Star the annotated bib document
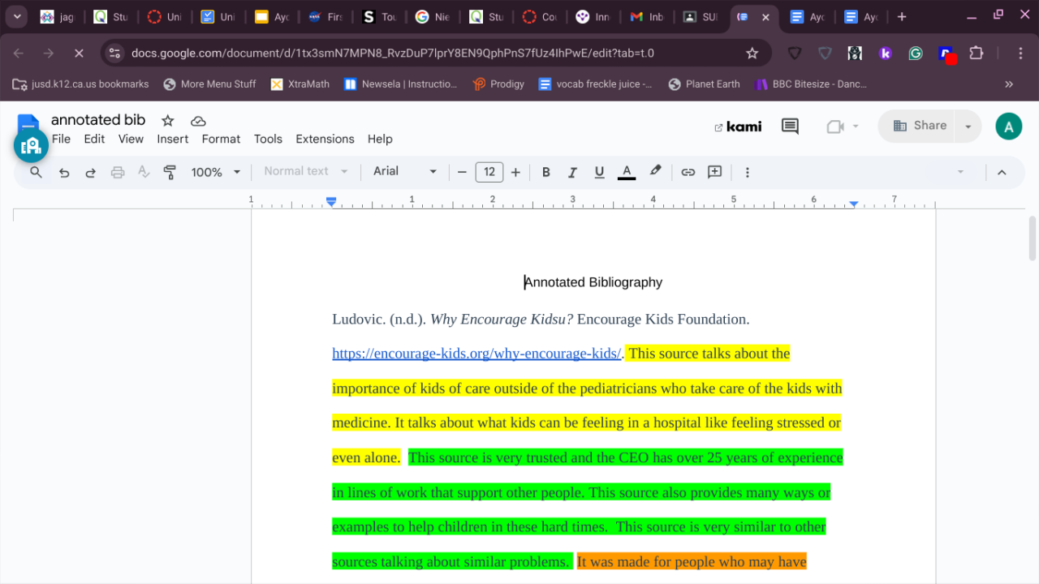 pyautogui.click(x=168, y=121)
